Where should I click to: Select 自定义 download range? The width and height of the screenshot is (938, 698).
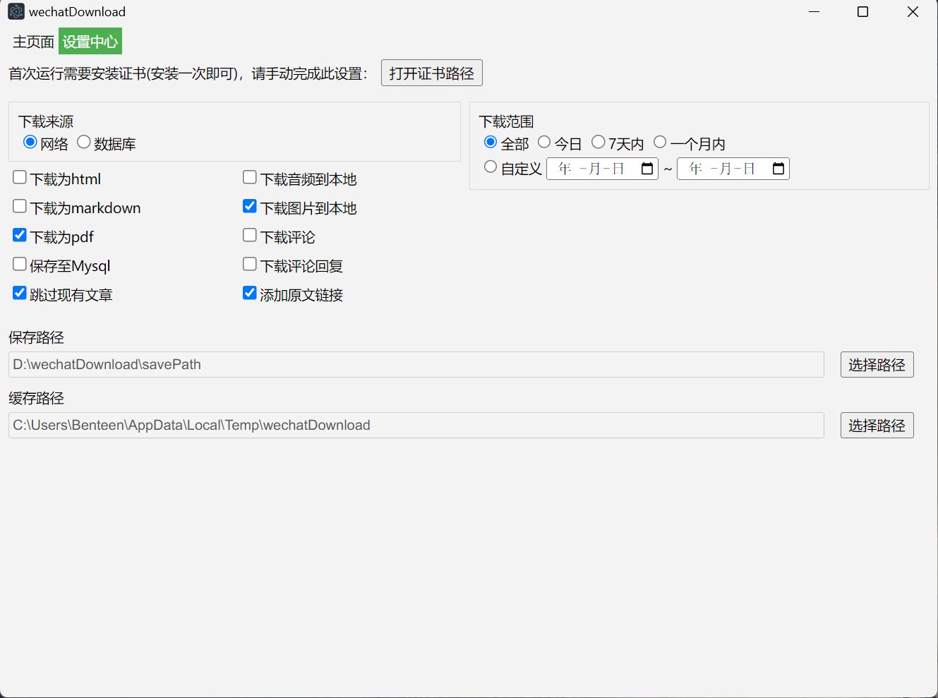pos(491,167)
